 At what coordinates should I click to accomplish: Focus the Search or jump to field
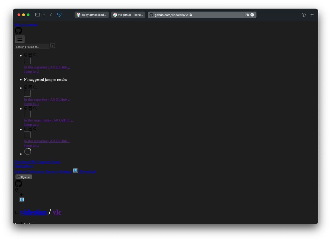click(32, 47)
